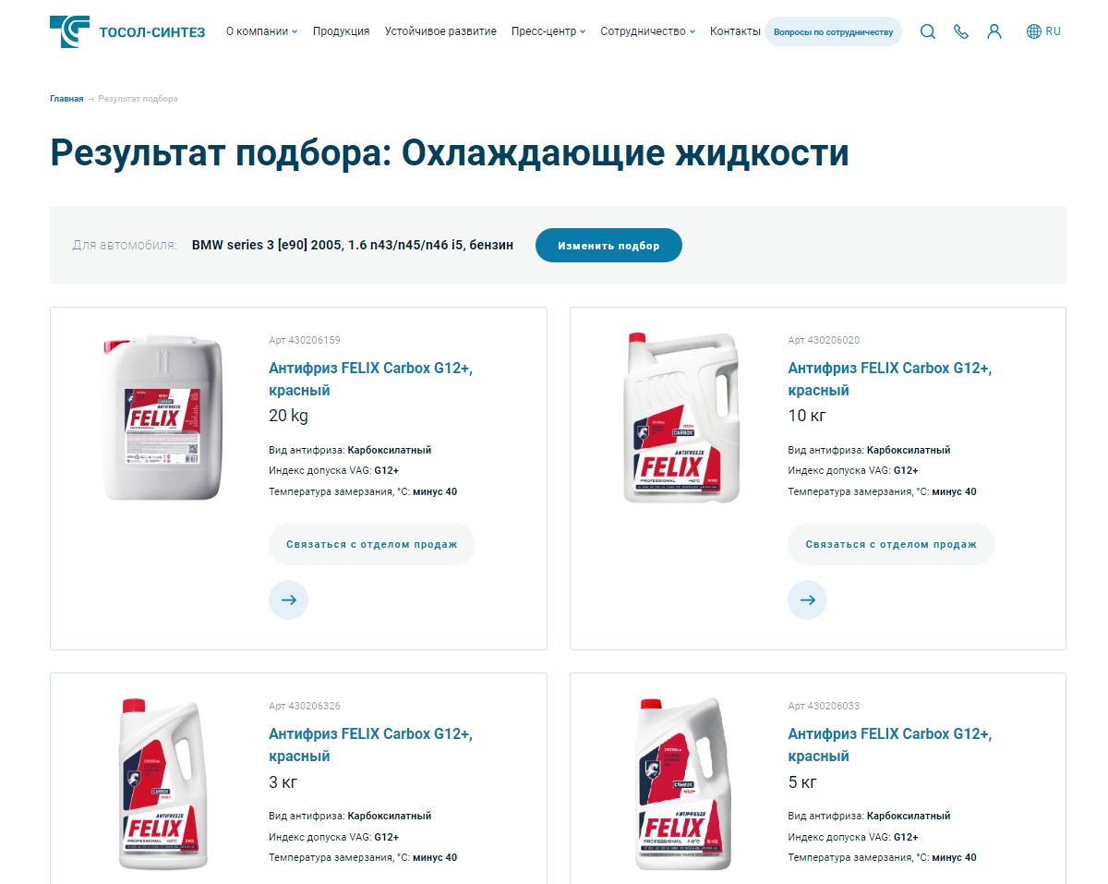This screenshot has width=1108, height=884.
Task: Expand the Сотрудничество menu
Action: tap(648, 31)
